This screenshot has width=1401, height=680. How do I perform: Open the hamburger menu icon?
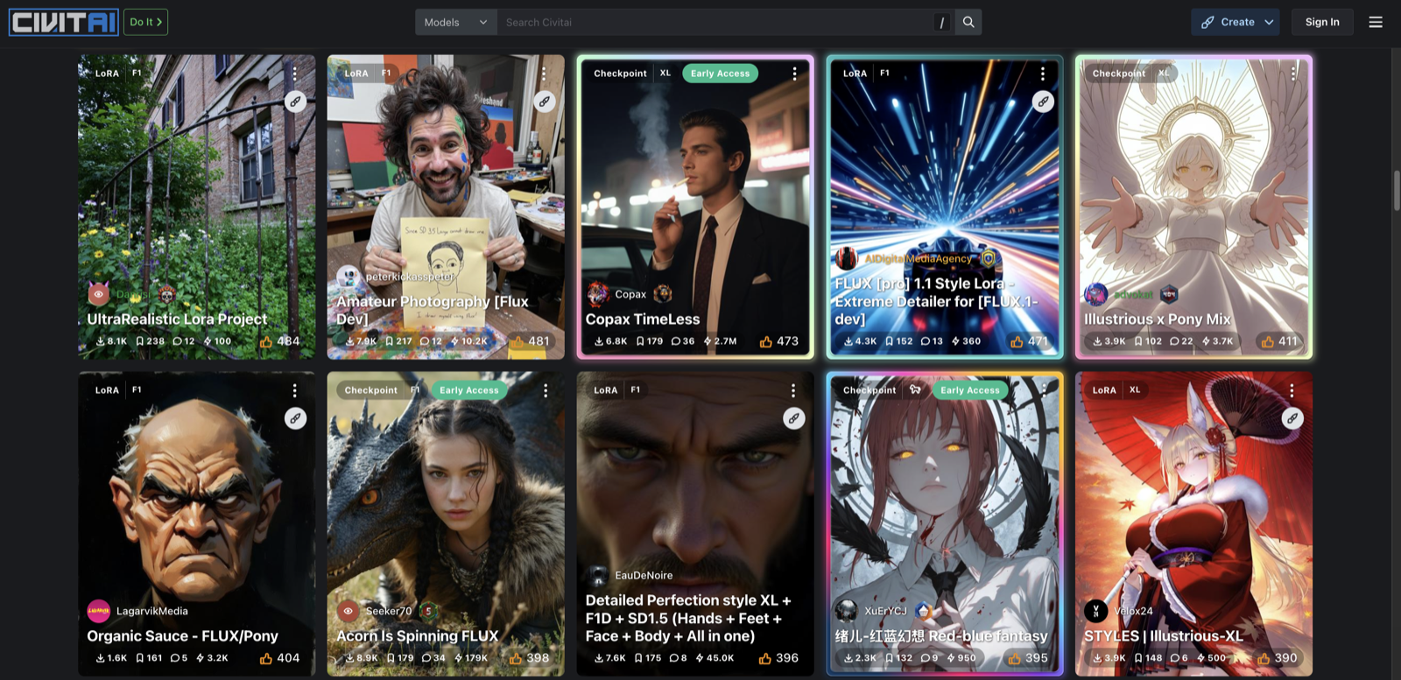tap(1376, 22)
